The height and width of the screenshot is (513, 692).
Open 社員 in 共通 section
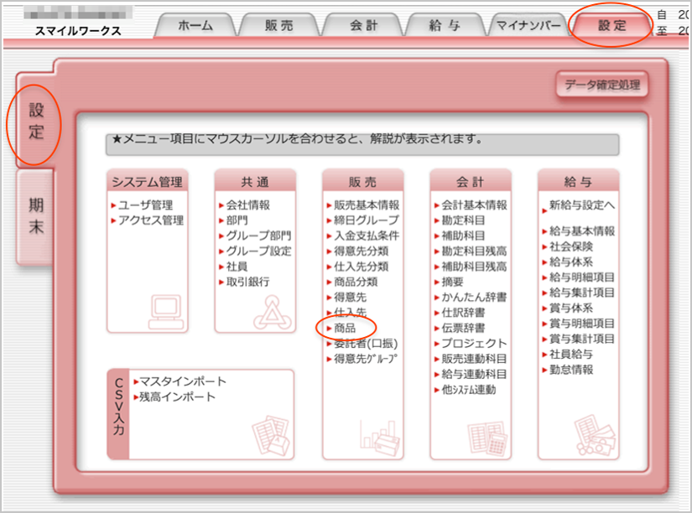point(237,267)
